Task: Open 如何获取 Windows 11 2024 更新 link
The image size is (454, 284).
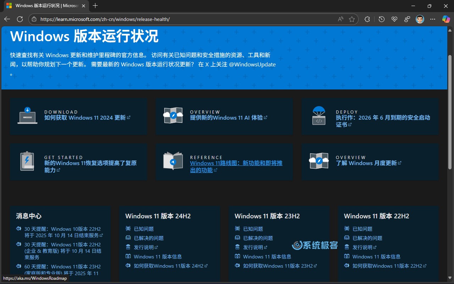Action: tap(87, 118)
